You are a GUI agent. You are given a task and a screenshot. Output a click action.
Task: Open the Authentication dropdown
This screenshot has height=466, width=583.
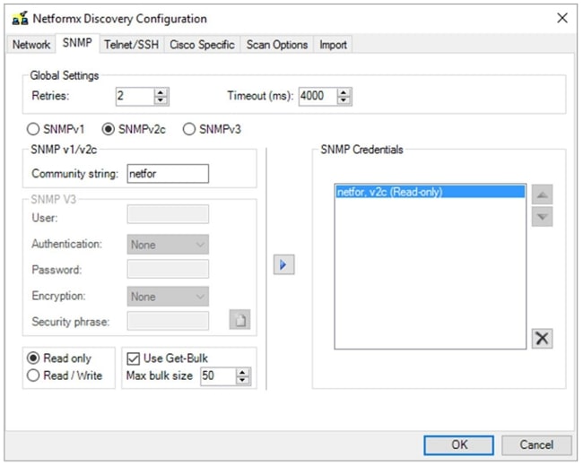(x=168, y=245)
